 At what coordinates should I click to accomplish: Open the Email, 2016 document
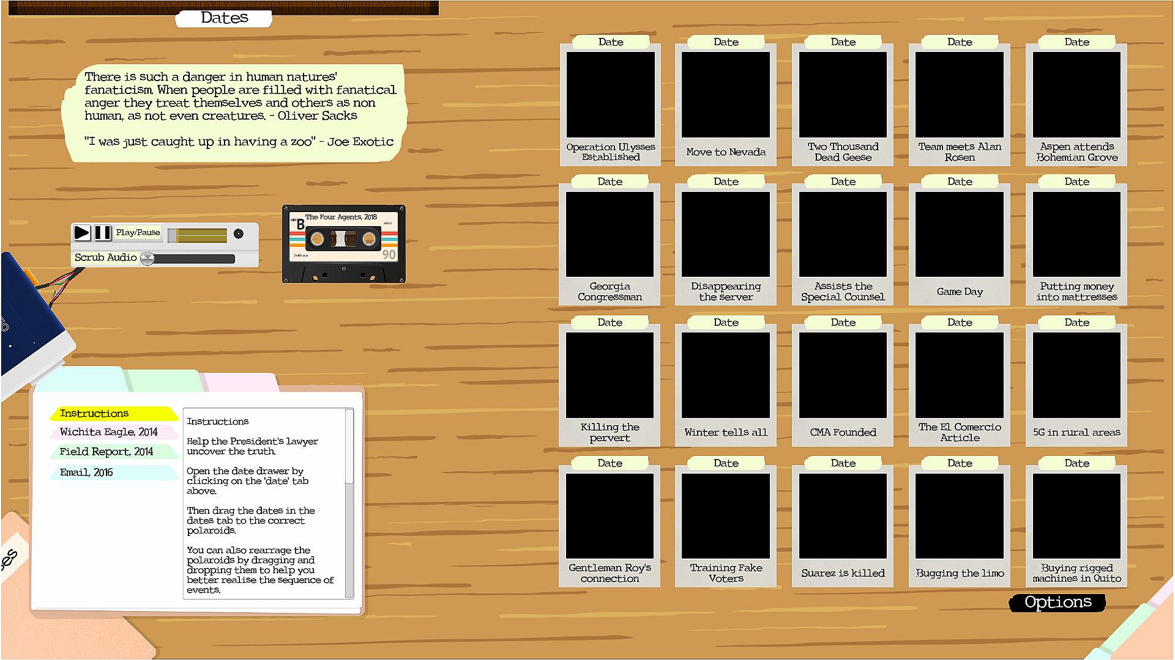point(86,472)
